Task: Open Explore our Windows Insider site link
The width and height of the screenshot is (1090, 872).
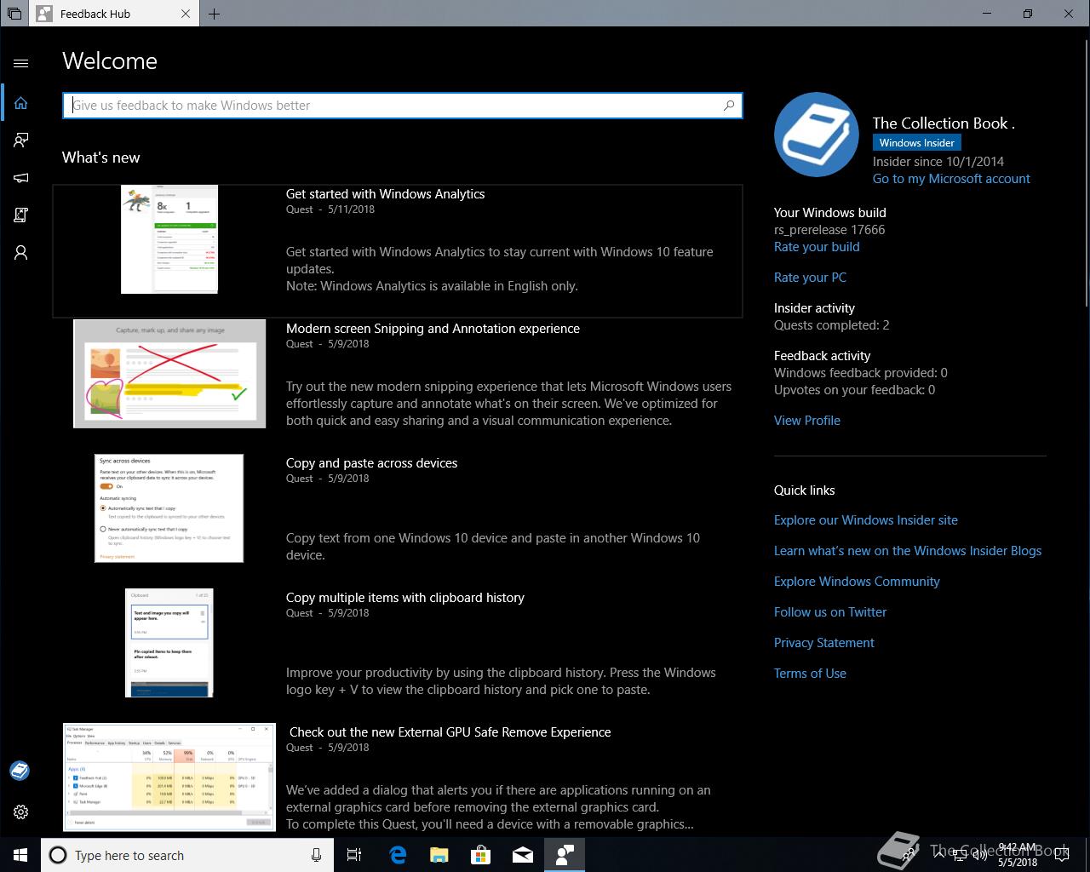Action: click(x=866, y=520)
